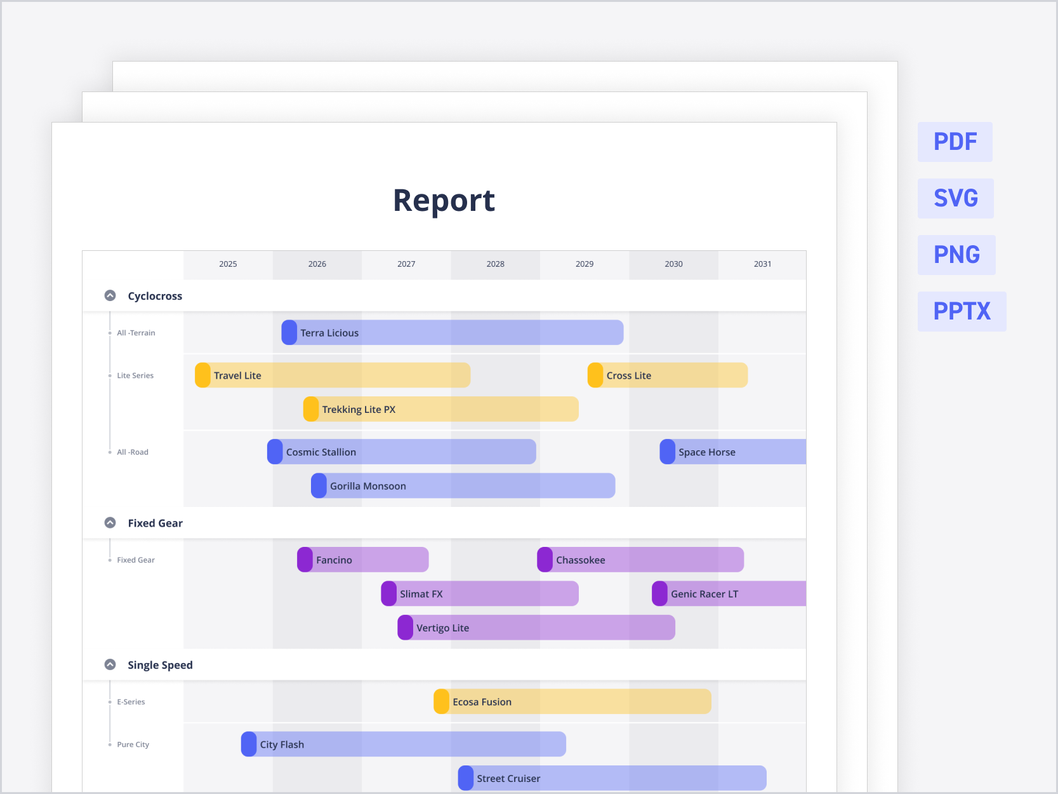Collapse the Fixed Gear group chevron

110,523
